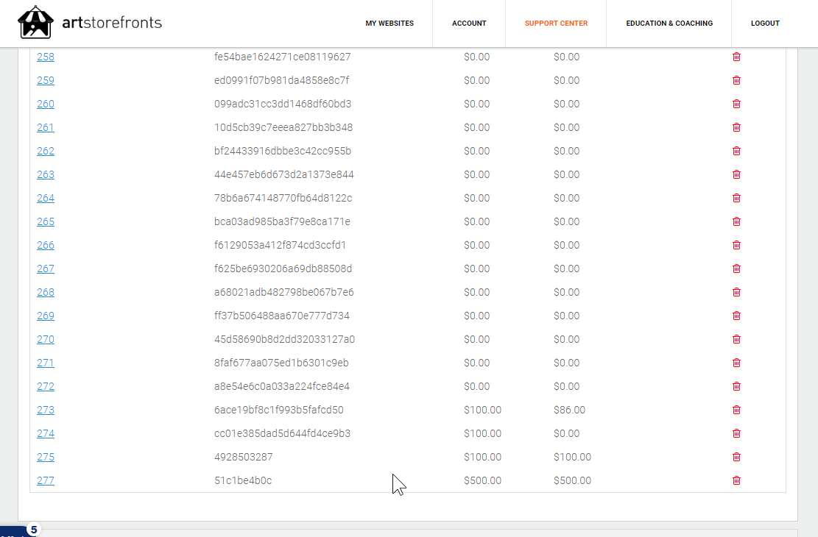Delete row 260 using trash icon
Viewport: 818px width, 537px height.
click(736, 104)
